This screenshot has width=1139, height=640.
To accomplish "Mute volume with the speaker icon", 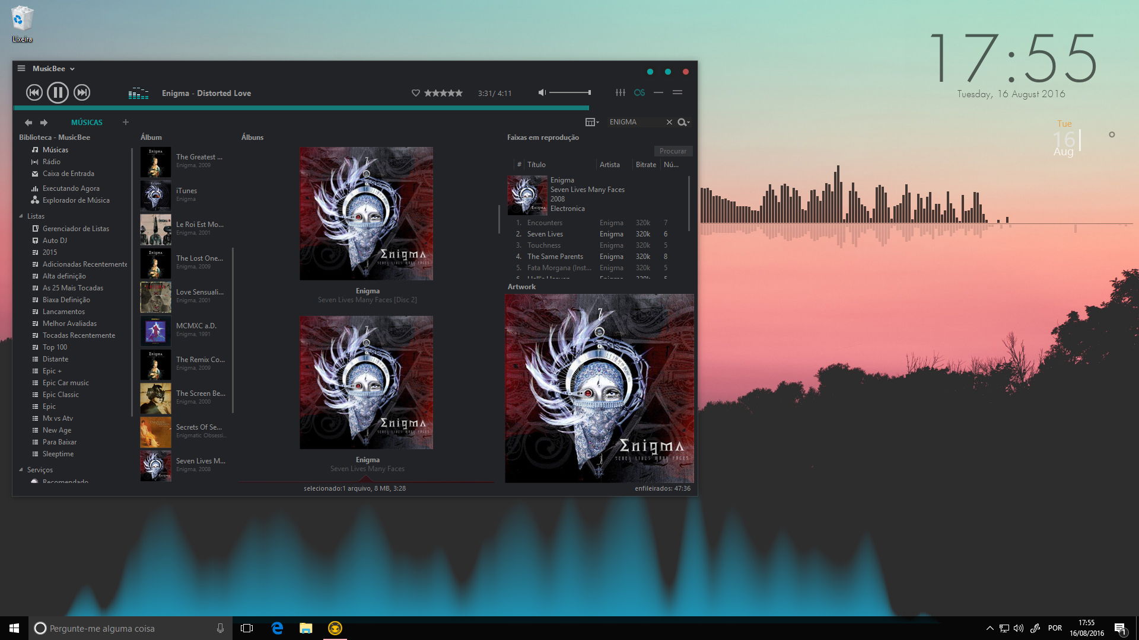I will click(x=542, y=92).
